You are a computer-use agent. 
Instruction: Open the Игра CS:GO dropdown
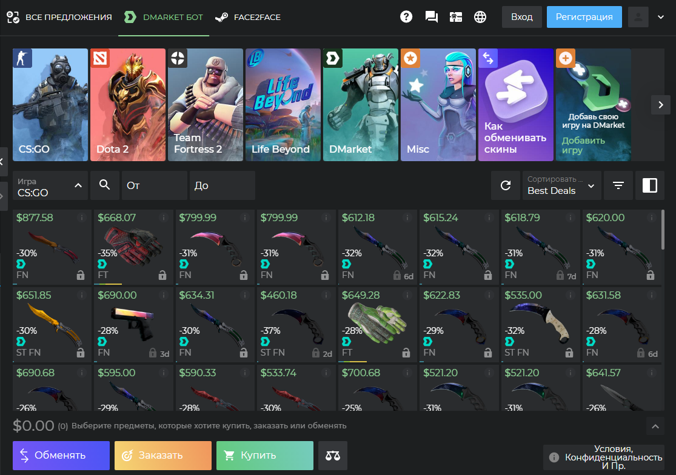[50, 185]
